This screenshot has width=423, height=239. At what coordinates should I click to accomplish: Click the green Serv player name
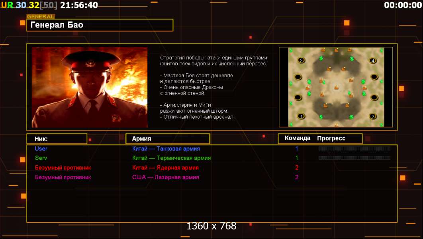41,158
